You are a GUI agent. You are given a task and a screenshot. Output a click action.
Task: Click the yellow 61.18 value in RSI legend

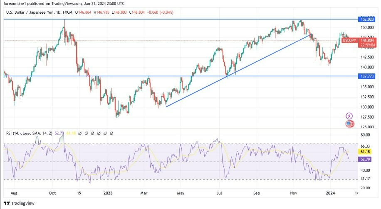[71, 133]
